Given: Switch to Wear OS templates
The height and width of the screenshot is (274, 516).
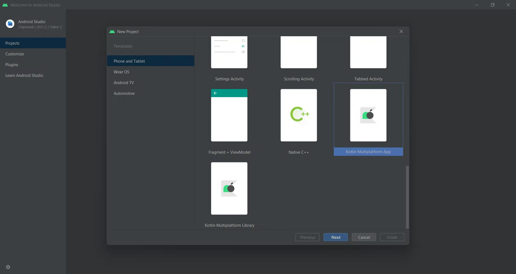Looking at the screenshot, I should point(150,72).
